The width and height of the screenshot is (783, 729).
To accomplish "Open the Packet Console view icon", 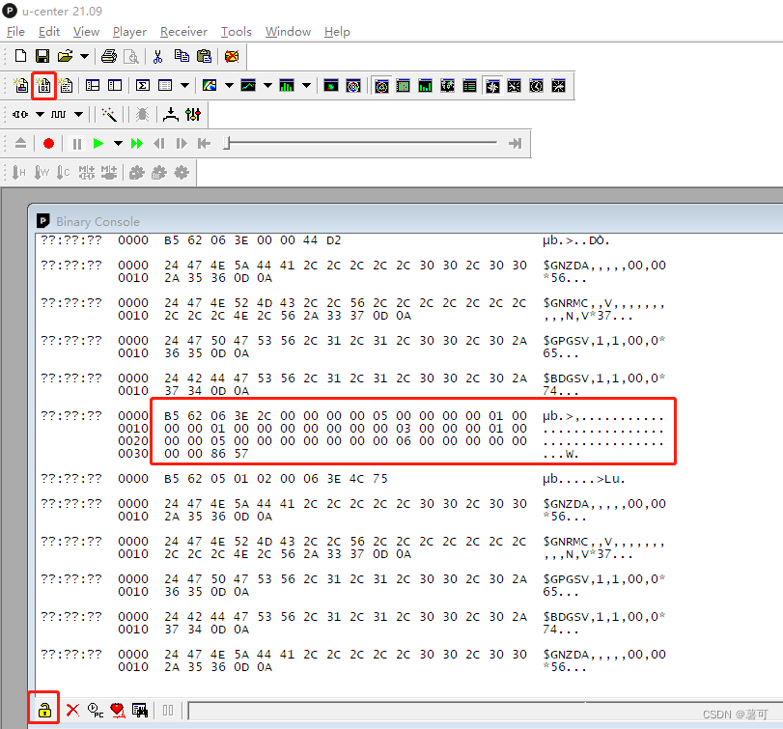I will coord(21,86).
